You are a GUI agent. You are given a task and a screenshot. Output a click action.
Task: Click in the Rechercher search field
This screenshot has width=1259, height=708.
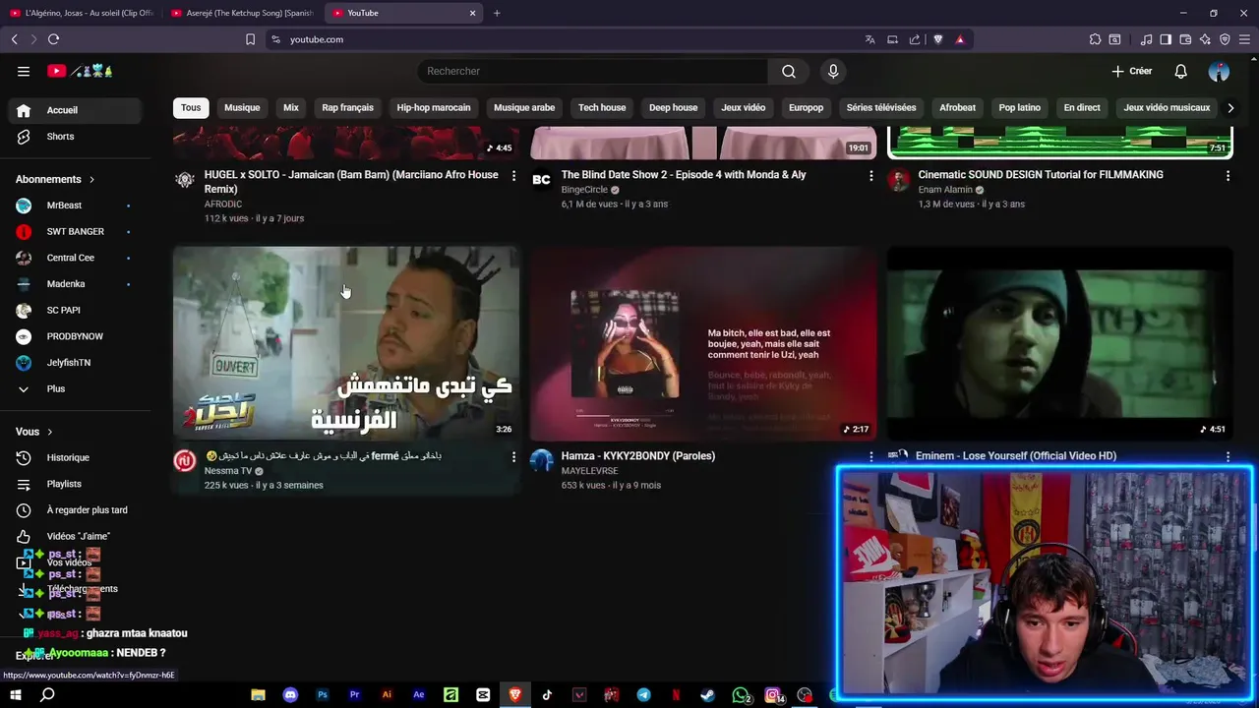(593, 71)
